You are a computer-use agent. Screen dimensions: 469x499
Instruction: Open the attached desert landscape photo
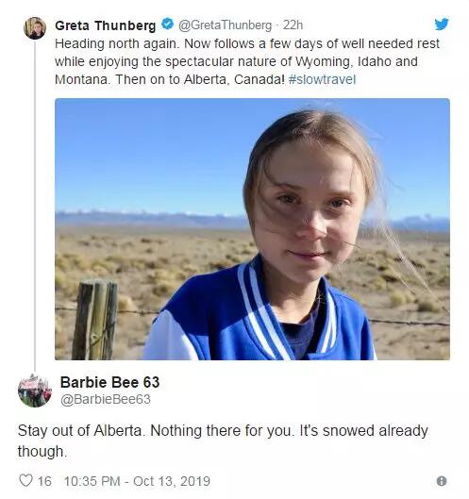click(252, 229)
